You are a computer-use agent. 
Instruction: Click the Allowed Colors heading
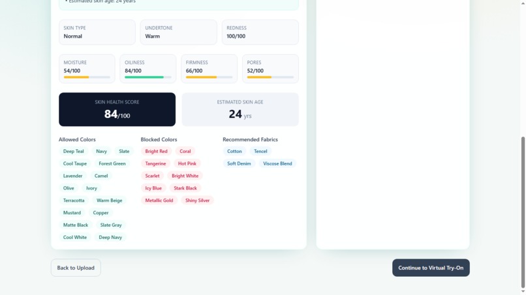[x=77, y=139]
